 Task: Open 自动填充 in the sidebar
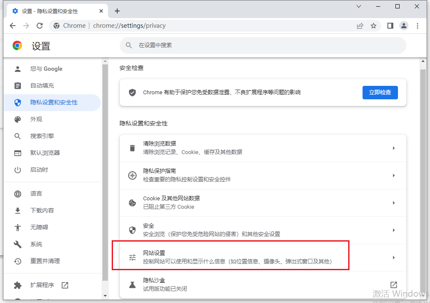pyautogui.click(x=52, y=86)
